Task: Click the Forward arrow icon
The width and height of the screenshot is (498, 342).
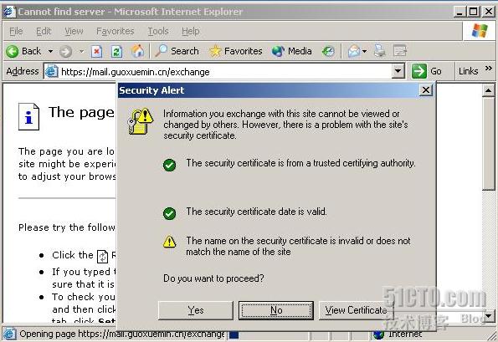Action: click(x=65, y=51)
